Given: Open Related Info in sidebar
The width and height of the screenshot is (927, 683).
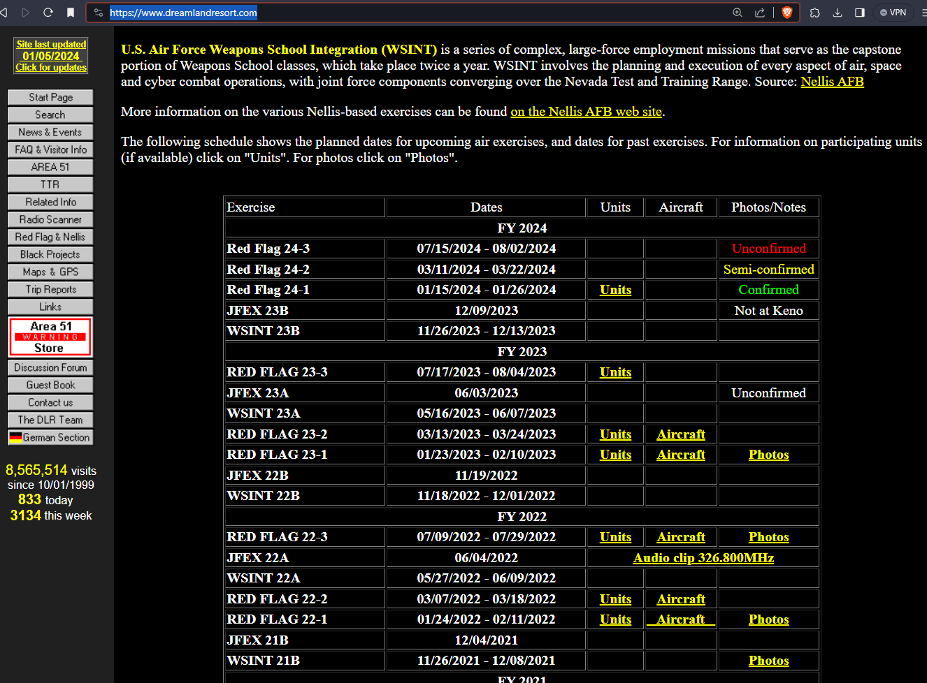Looking at the screenshot, I should tap(50, 202).
